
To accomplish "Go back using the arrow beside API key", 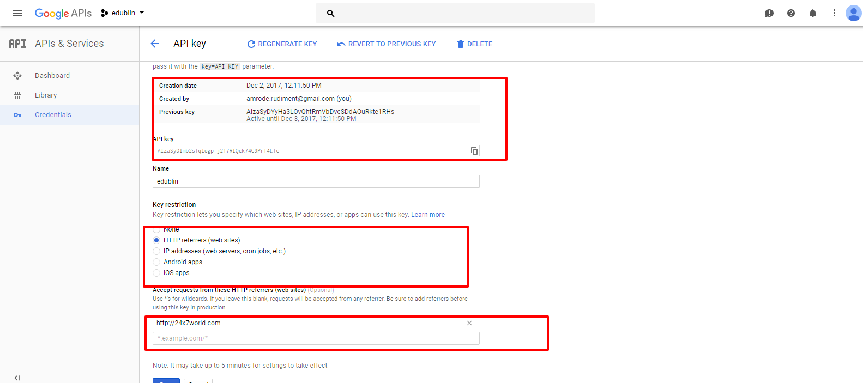I will click(155, 44).
